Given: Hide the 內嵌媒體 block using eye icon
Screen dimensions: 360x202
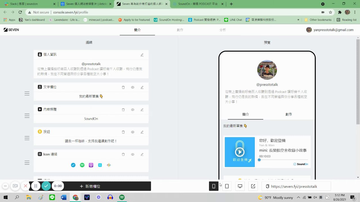Looking at the screenshot, I should click(x=132, y=109).
